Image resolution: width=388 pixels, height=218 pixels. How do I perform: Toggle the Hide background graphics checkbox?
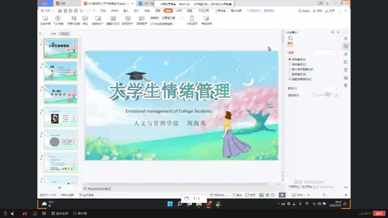pyautogui.click(x=290, y=79)
